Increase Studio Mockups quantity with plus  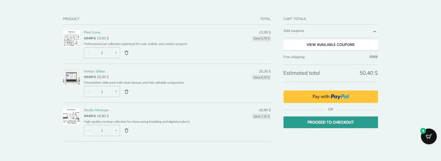point(115,131)
